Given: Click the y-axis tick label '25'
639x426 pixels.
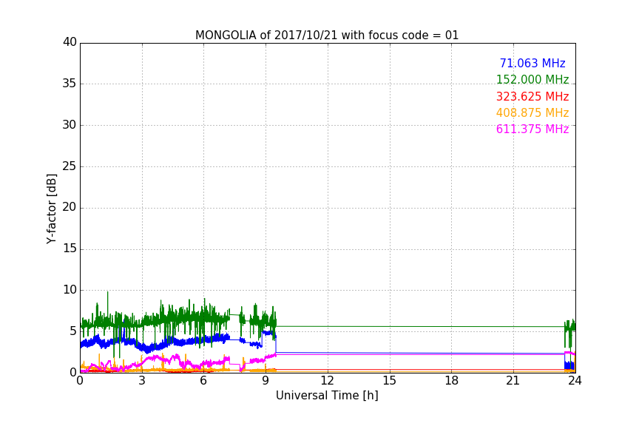Looking at the screenshot, I should pos(70,166).
